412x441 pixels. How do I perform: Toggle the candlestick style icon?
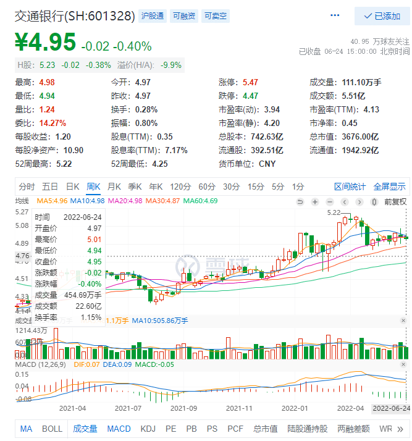(x=374, y=201)
